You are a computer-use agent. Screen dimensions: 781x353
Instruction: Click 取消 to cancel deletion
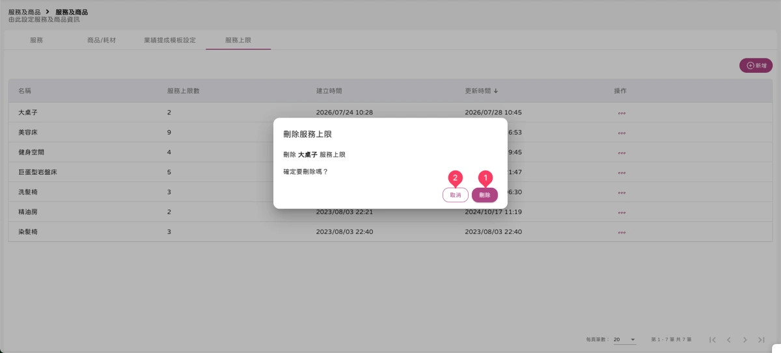coord(456,195)
